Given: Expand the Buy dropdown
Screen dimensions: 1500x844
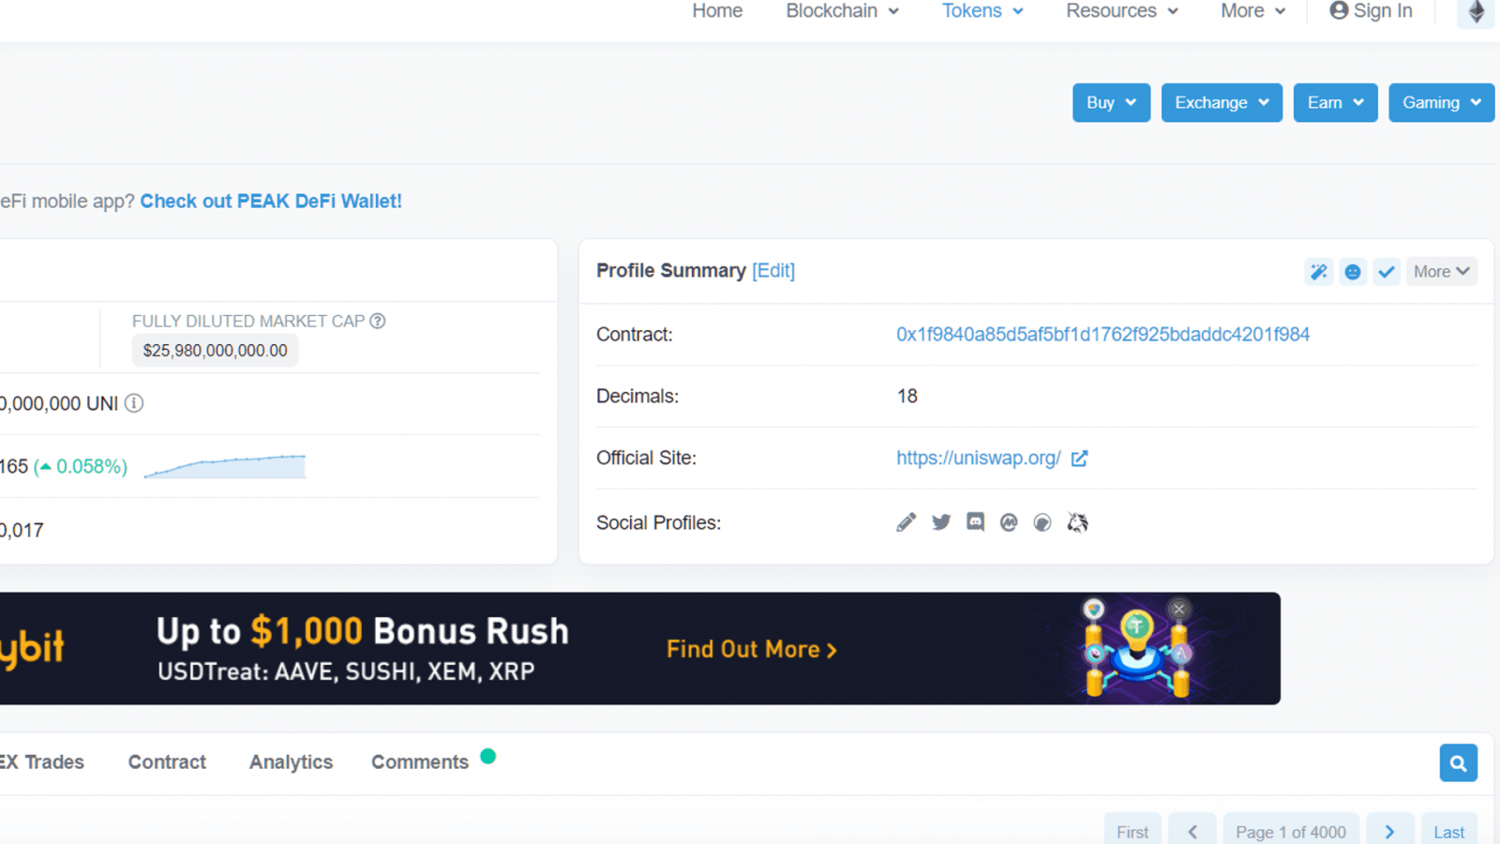Looking at the screenshot, I should point(1111,103).
